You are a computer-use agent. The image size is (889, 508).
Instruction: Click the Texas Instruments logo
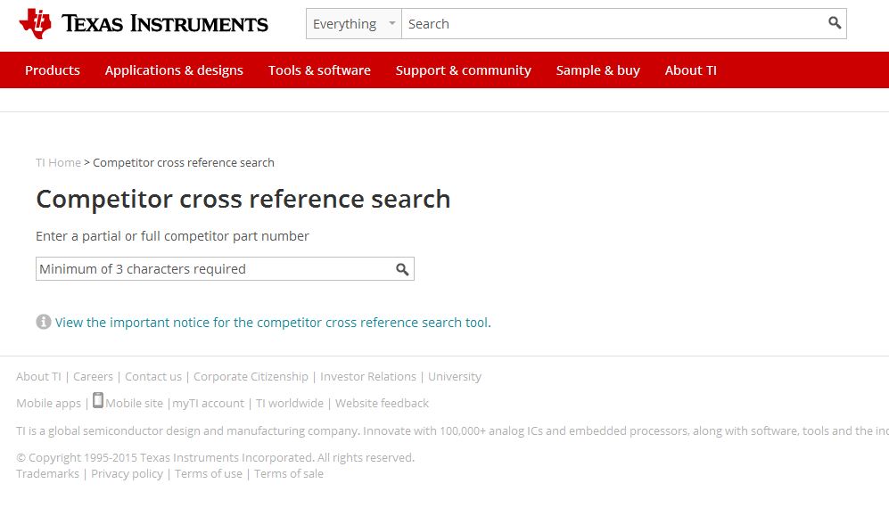pyautogui.click(x=144, y=24)
